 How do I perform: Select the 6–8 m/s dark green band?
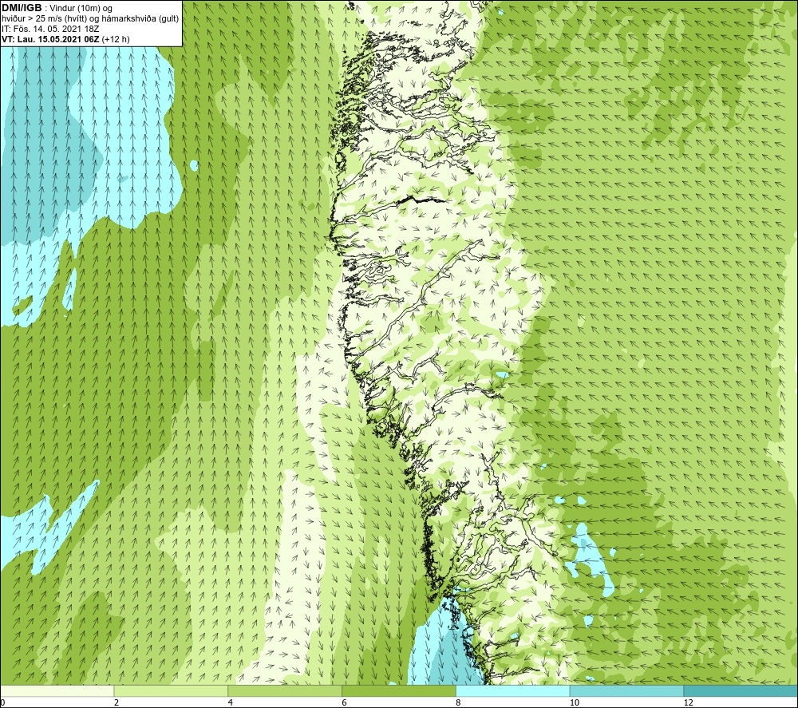coord(399,690)
